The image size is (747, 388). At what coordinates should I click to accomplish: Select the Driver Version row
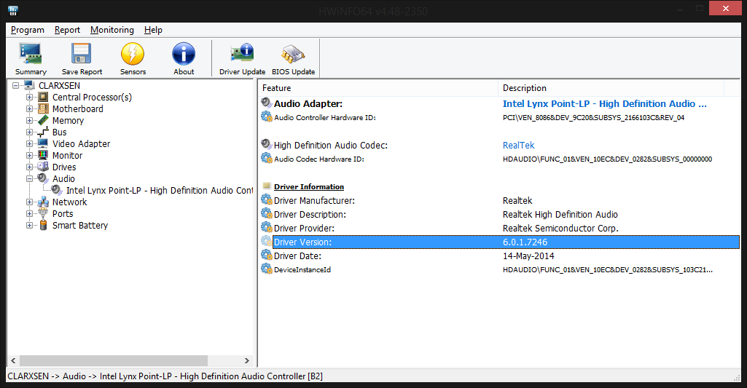(x=499, y=242)
